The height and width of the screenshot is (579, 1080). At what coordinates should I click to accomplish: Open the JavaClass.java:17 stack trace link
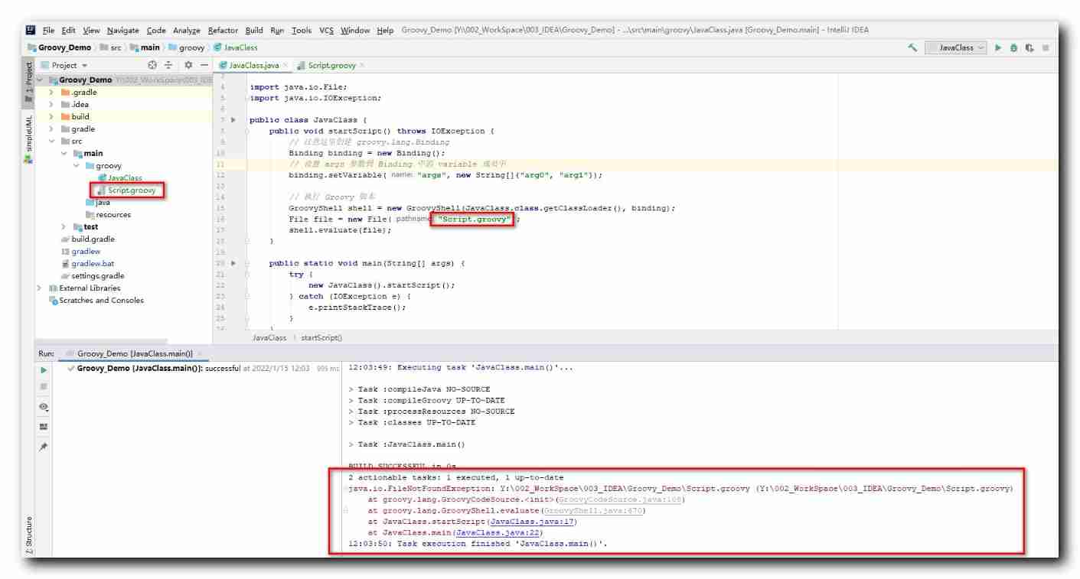(531, 522)
